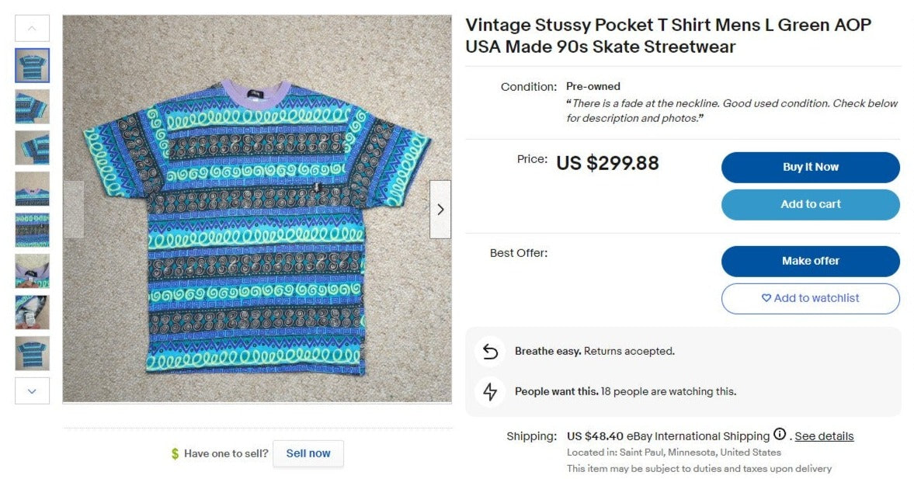The image size is (914, 479).
Task: Show next product image with right arrow
Action: [440, 210]
